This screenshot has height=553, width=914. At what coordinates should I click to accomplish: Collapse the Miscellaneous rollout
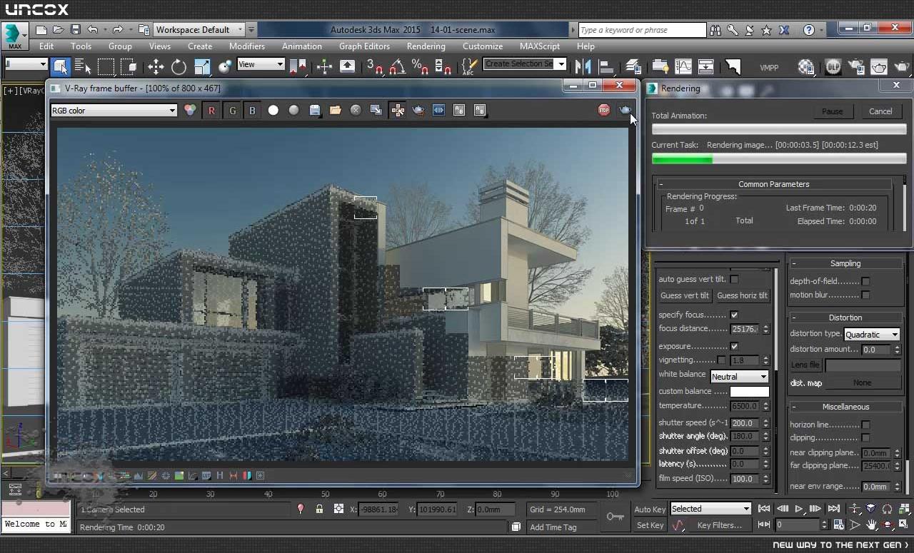point(845,407)
